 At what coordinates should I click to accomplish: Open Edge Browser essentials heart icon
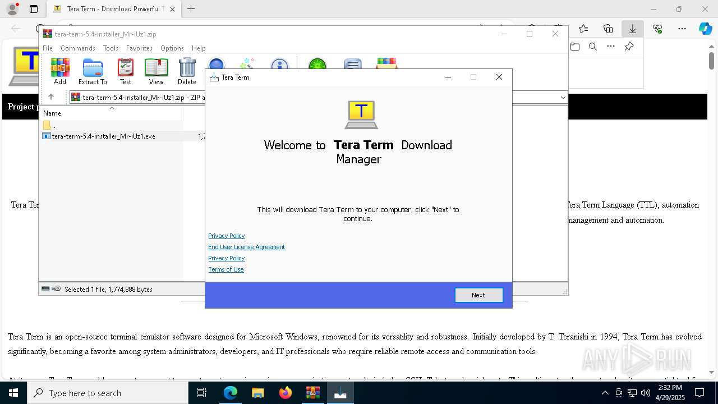tap(657, 29)
